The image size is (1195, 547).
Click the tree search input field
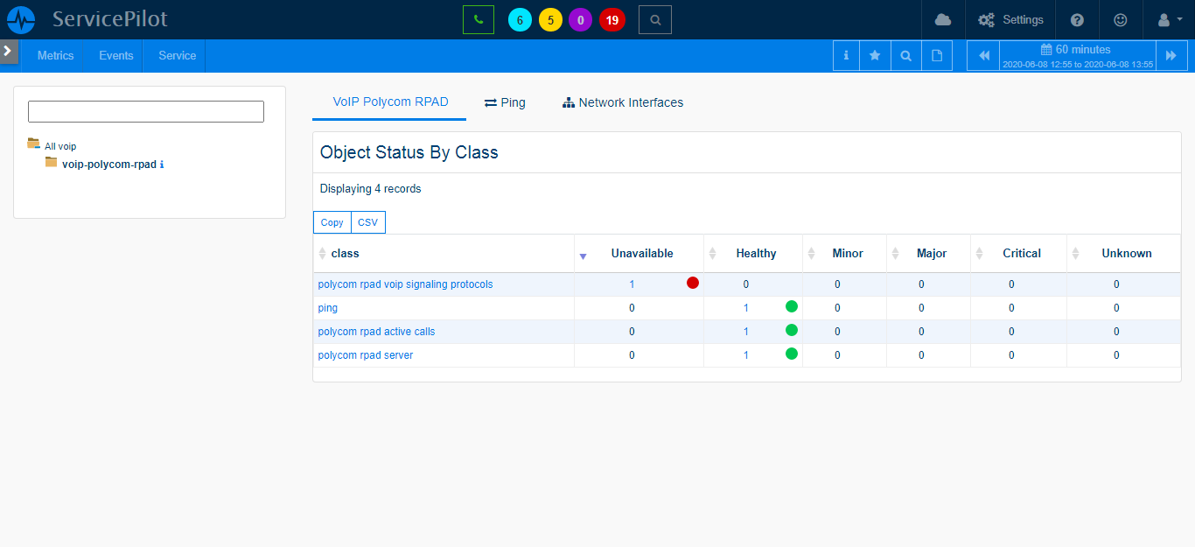[x=146, y=111]
